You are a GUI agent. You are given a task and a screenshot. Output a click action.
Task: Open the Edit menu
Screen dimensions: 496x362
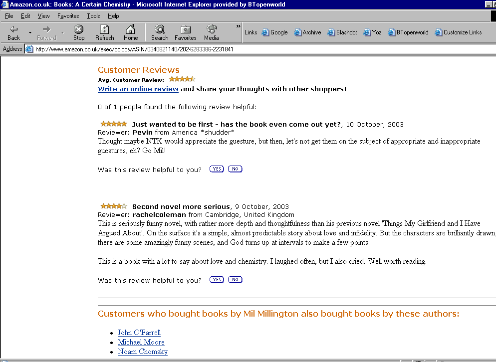click(x=25, y=16)
